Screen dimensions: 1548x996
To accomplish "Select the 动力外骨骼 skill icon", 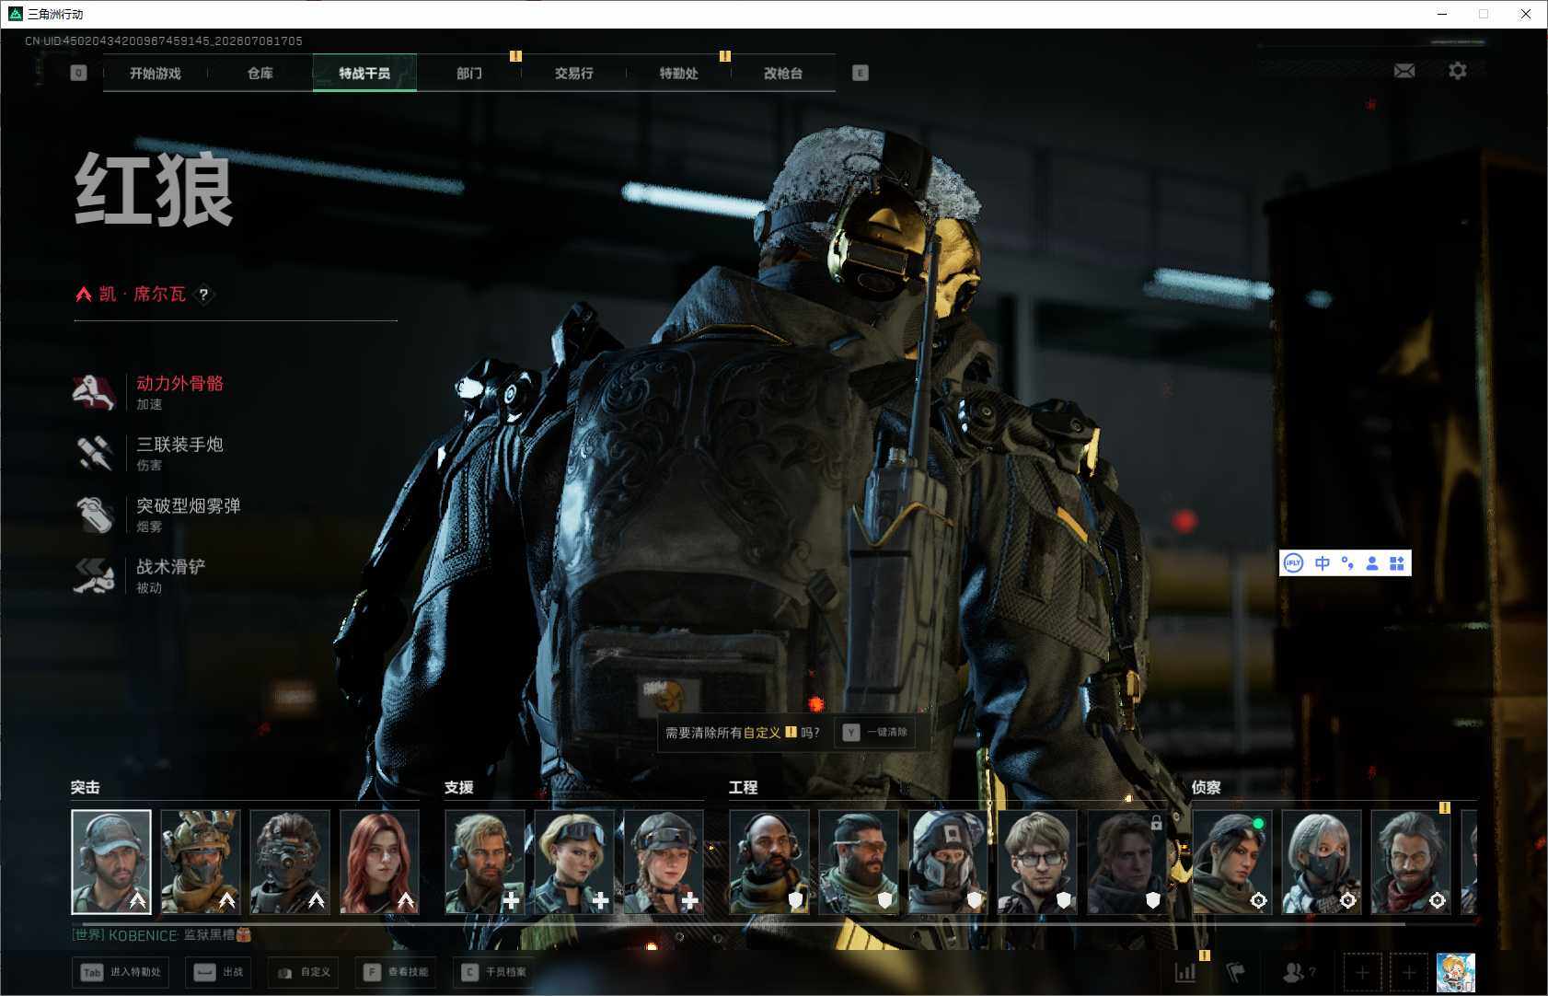I will pyautogui.click(x=94, y=392).
